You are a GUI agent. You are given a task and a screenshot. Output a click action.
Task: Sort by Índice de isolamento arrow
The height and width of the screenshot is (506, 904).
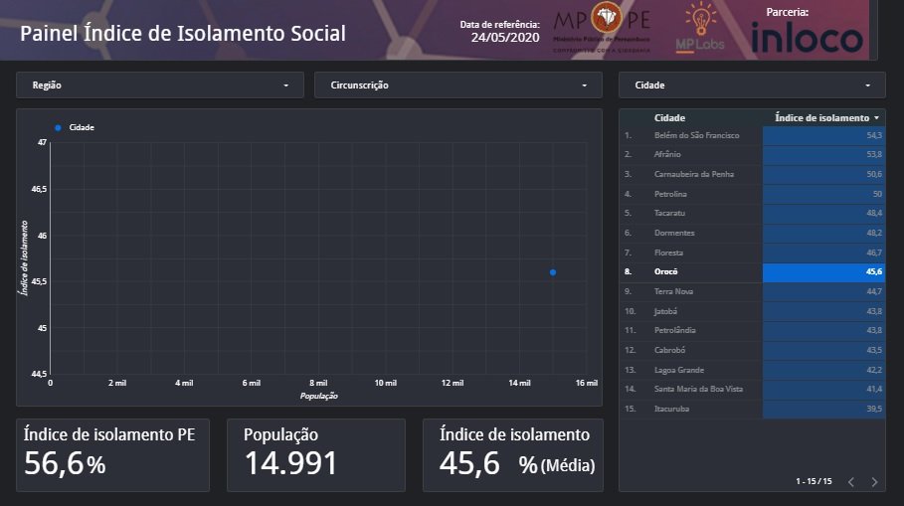[x=876, y=118]
